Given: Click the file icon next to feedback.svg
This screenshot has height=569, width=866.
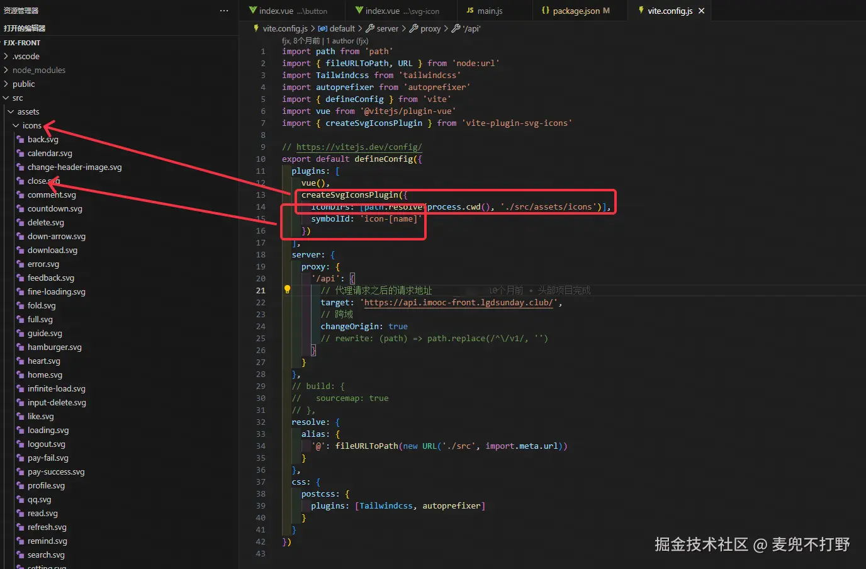Looking at the screenshot, I should 21,278.
